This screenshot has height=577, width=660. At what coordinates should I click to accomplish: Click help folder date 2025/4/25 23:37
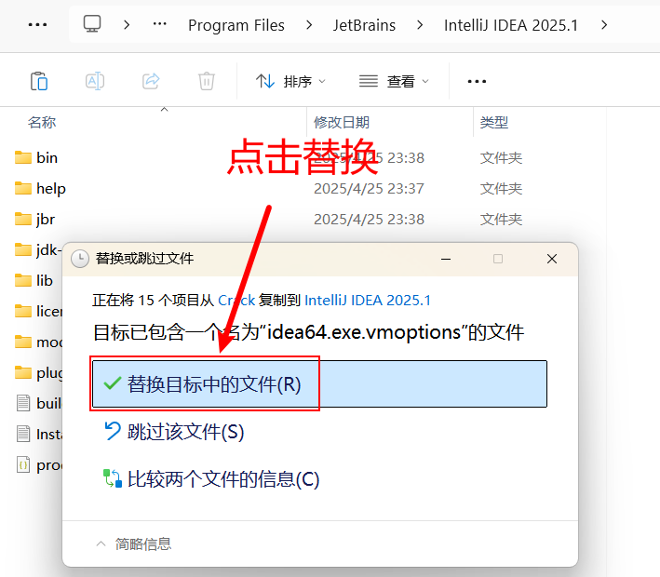click(369, 189)
